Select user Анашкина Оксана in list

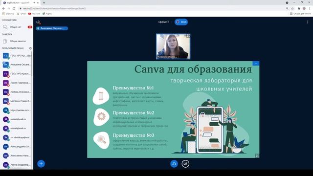(17, 65)
